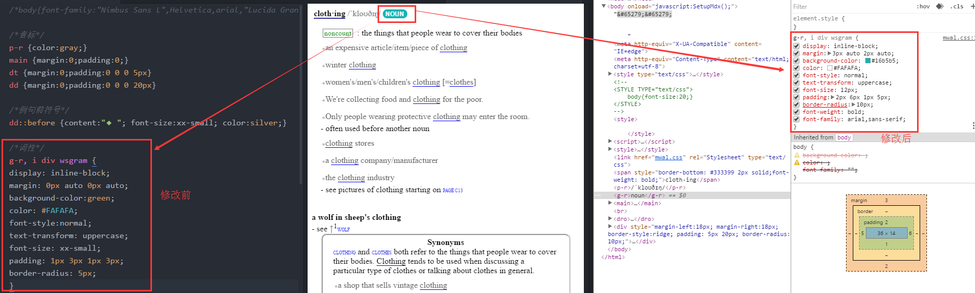Select the g-r noun element row

click(692, 195)
